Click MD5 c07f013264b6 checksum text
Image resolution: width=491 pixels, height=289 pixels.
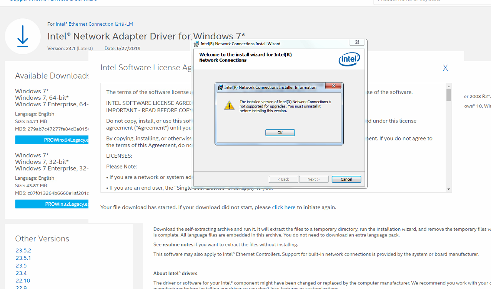tap(52, 193)
